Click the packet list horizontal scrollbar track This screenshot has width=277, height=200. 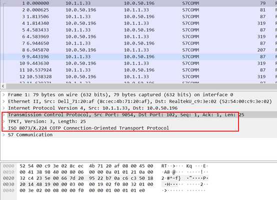pos(141,86)
